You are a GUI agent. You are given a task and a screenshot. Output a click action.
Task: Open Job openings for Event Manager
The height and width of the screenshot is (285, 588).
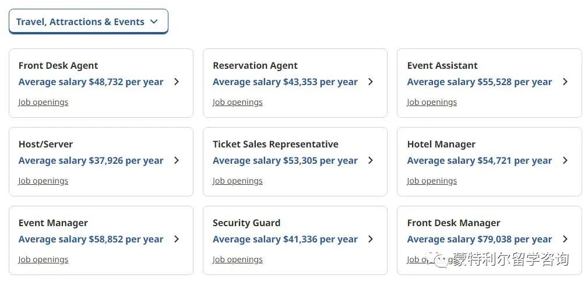pyautogui.click(x=43, y=260)
